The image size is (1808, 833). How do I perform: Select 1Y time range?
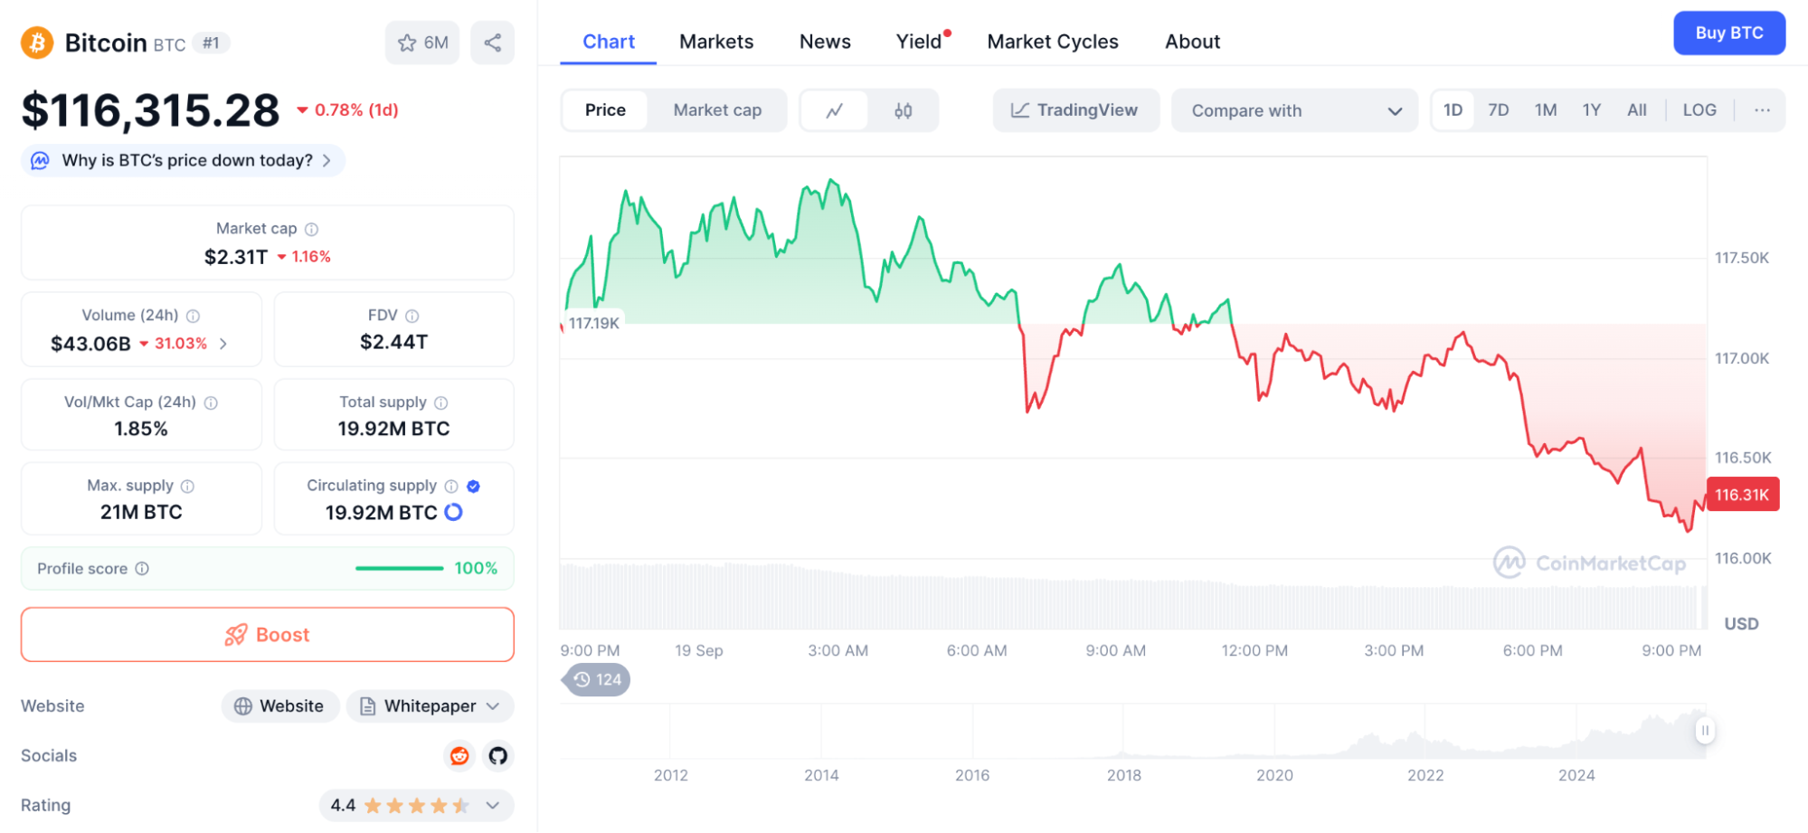click(1592, 110)
